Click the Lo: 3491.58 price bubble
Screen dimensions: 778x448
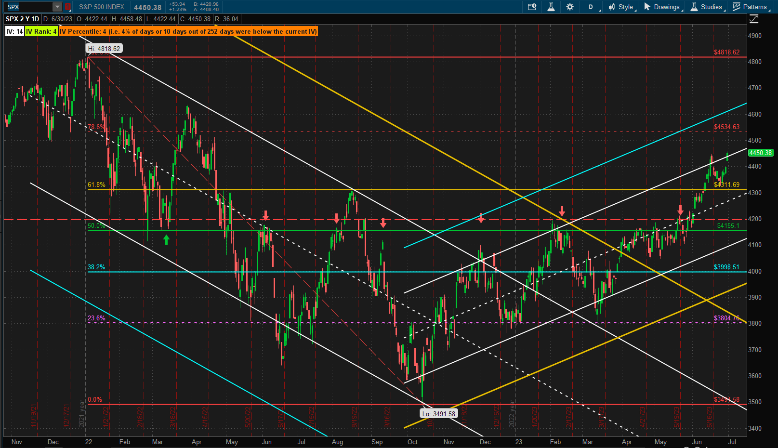[438, 414]
